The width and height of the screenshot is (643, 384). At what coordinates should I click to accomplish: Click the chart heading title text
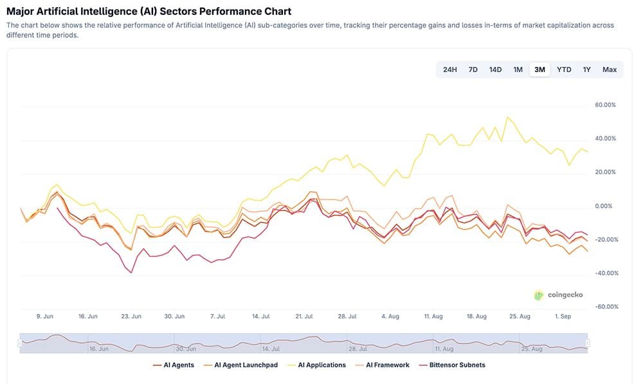pos(149,11)
